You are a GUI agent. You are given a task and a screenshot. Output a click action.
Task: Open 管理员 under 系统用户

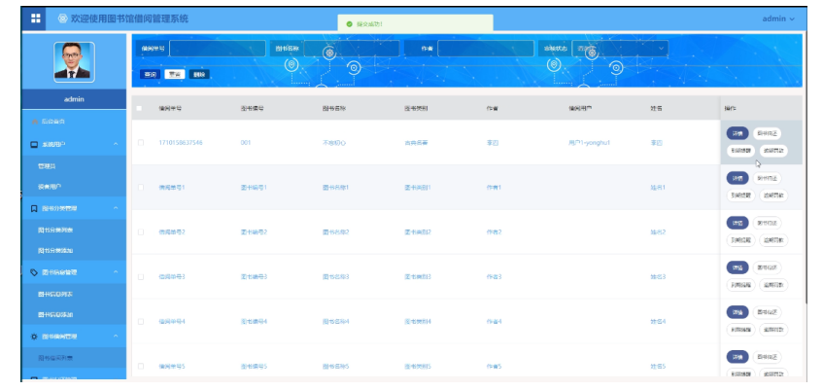74,166
